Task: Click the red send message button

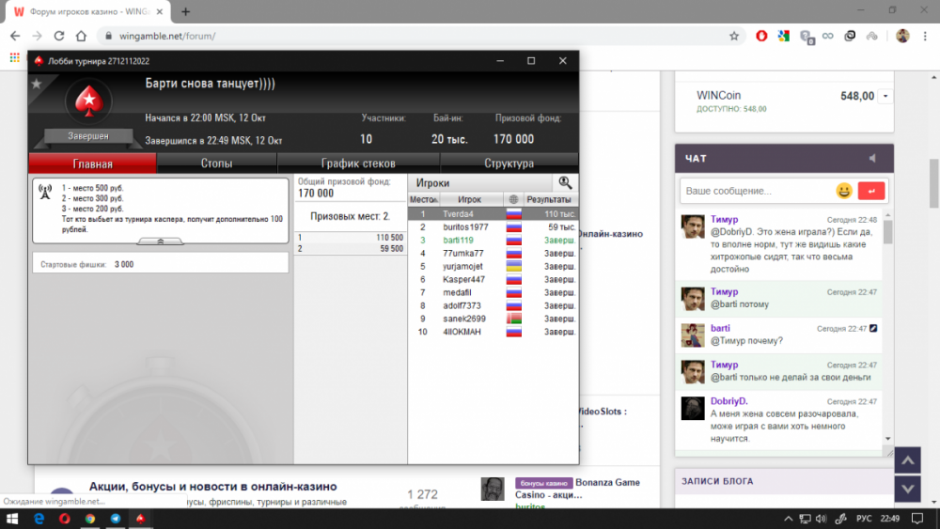Action: click(x=871, y=191)
